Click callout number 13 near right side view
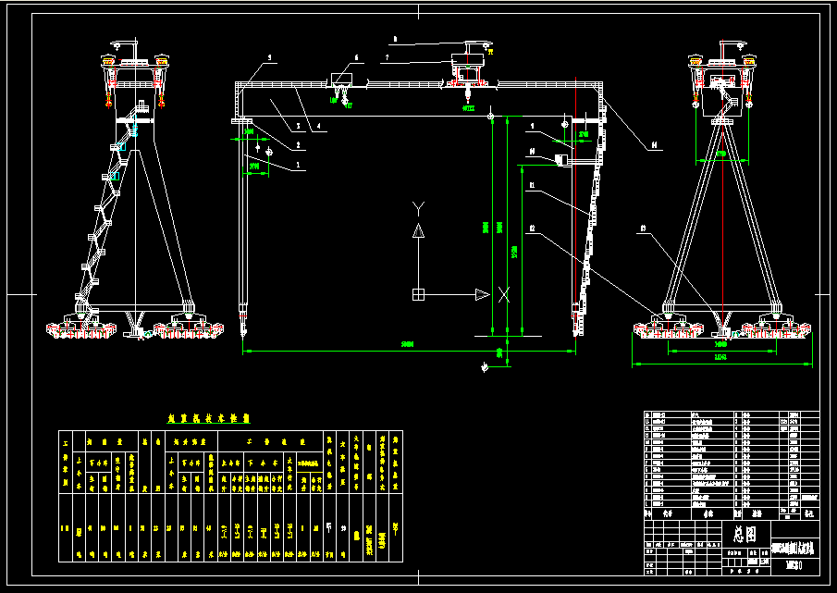The width and height of the screenshot is (837, 593). click(x=643, y=229)
